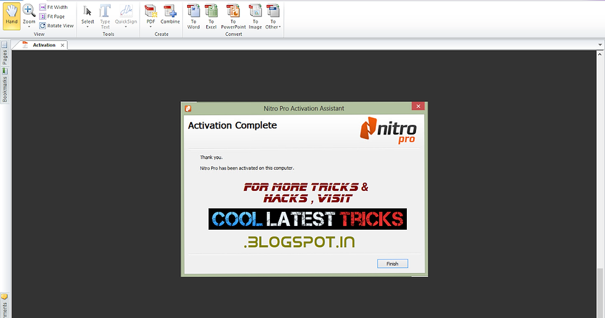
Task: Activate the Type Text tool
Action: [105, 16]
